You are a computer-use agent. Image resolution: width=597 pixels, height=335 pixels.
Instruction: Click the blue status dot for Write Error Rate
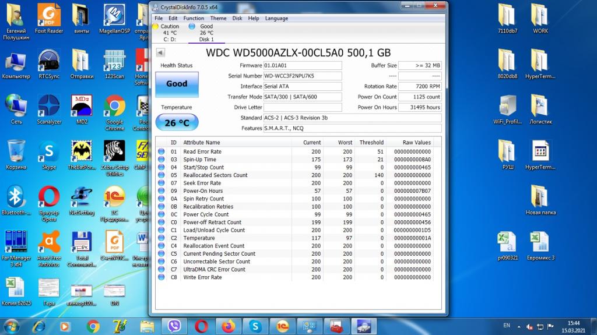coord(161,277)
